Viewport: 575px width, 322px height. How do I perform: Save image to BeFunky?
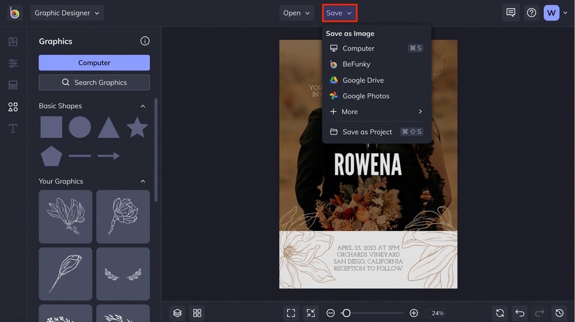pyautogui.click(x=376, y=64)
